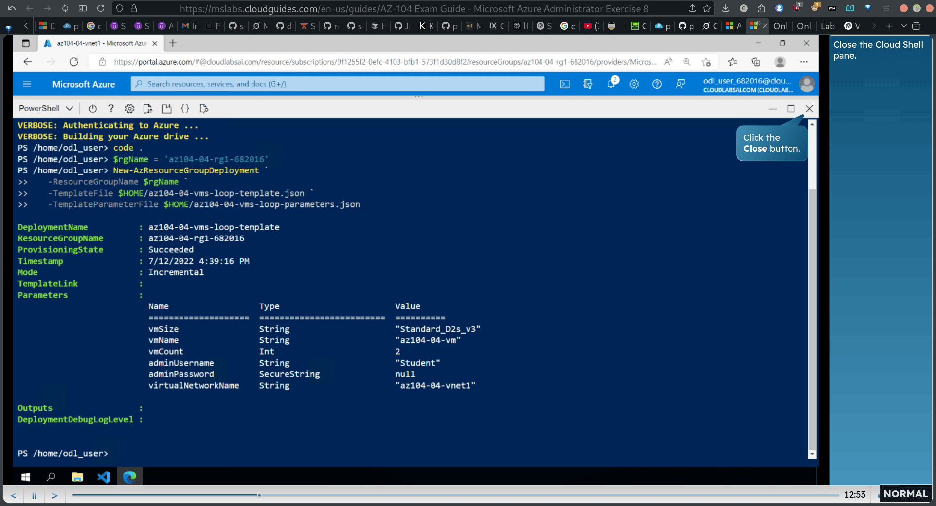This screenshot has width=936, height=506.
Task: Click Edge read aloud icon
Action: pos(668,62)
